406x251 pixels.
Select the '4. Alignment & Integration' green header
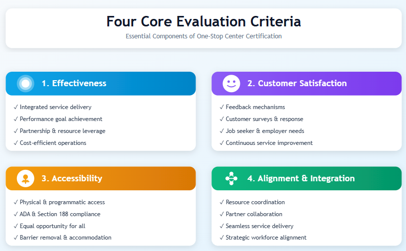coord(301,178)
